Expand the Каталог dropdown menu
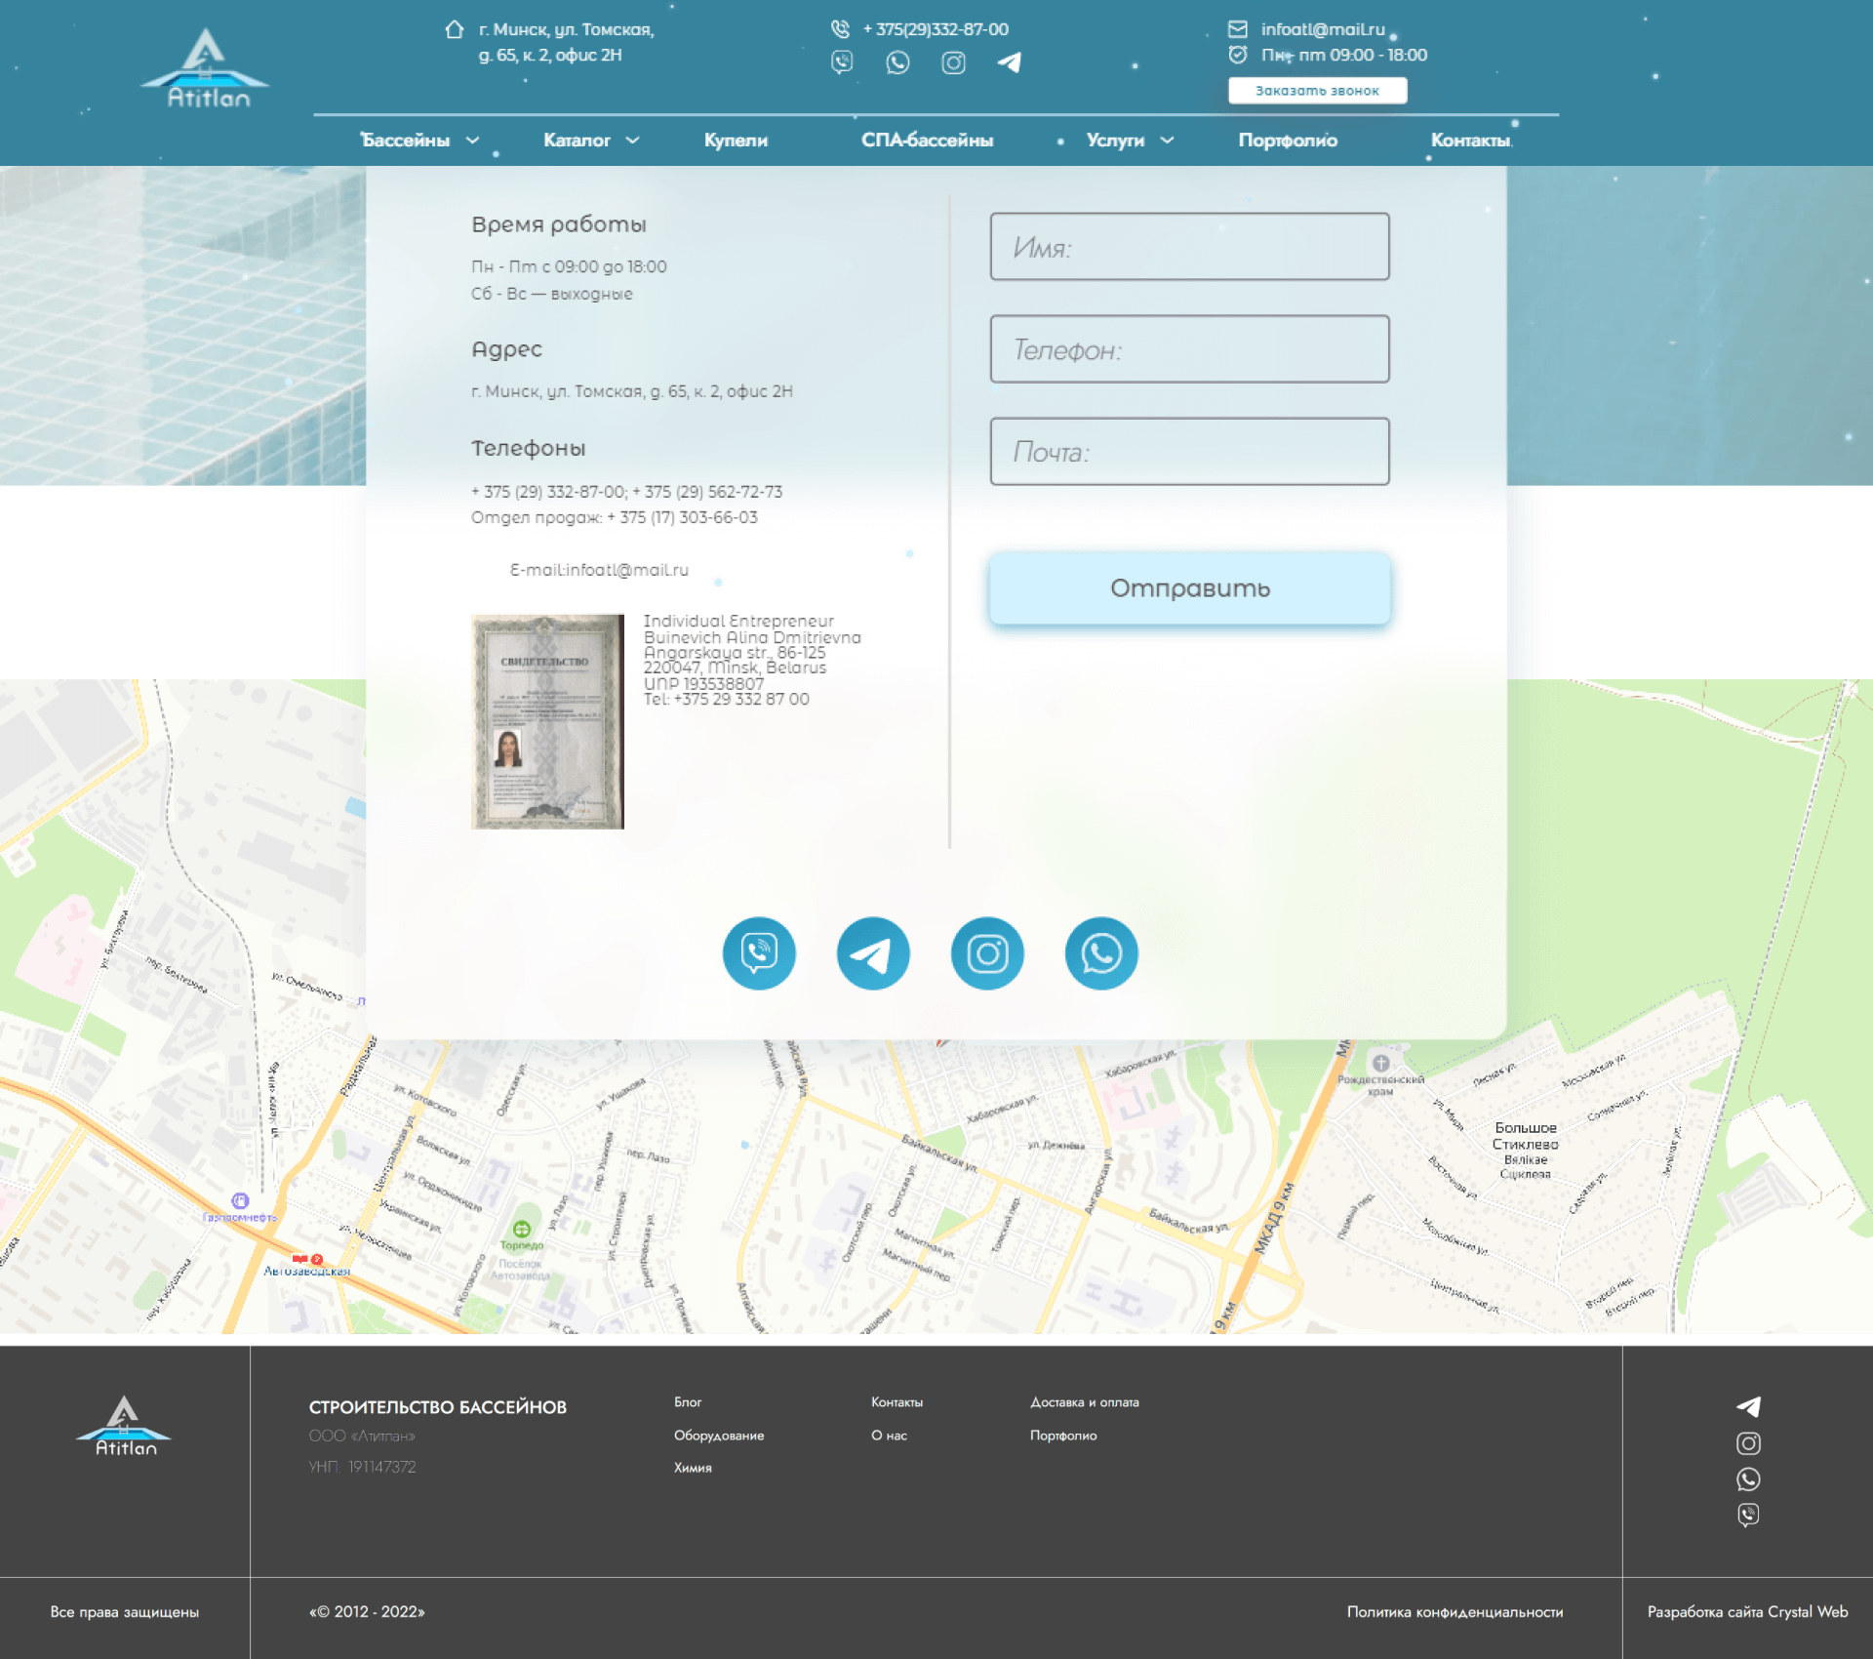The image size is (1873, 1659). click(591, 141)
